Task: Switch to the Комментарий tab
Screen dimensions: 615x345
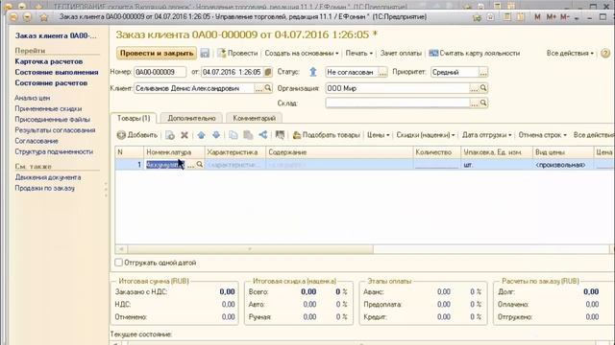Action: pos(254,118)
